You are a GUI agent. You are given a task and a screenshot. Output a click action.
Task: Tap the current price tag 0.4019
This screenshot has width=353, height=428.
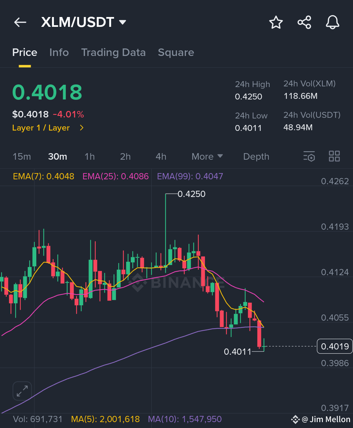pos(335,346)
